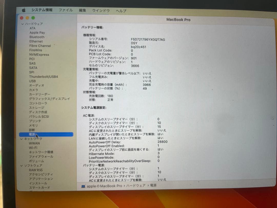
Task: Click the full charge capacity value 3966
Action: [x=147, y=85]
